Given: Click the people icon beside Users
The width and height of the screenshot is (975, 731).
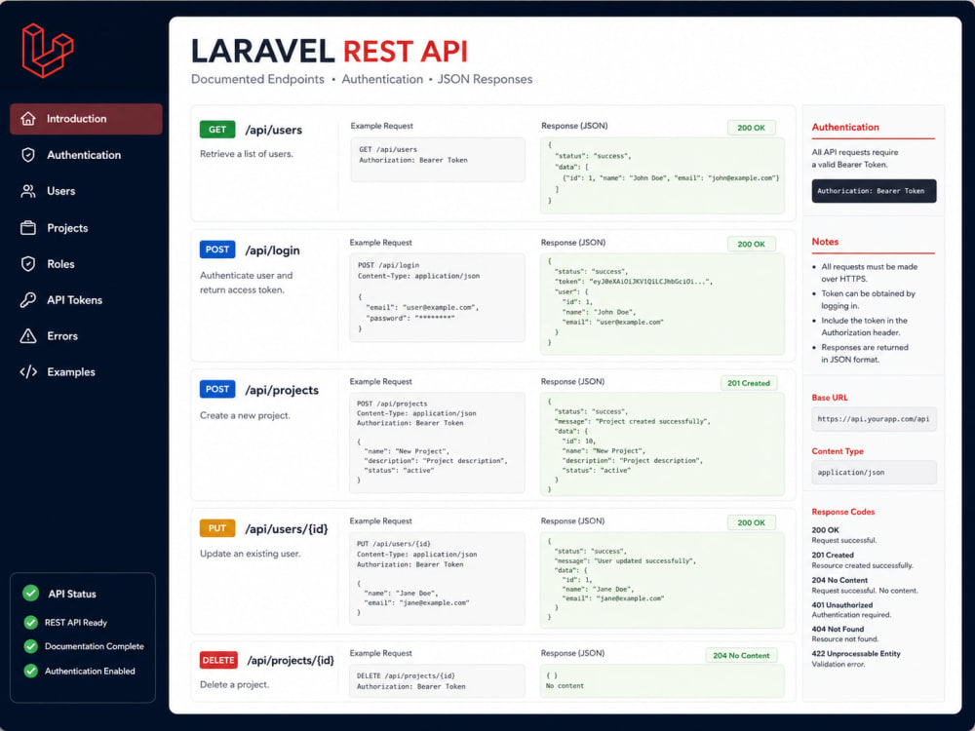Looking at the screenshot, I should [28, 191].
